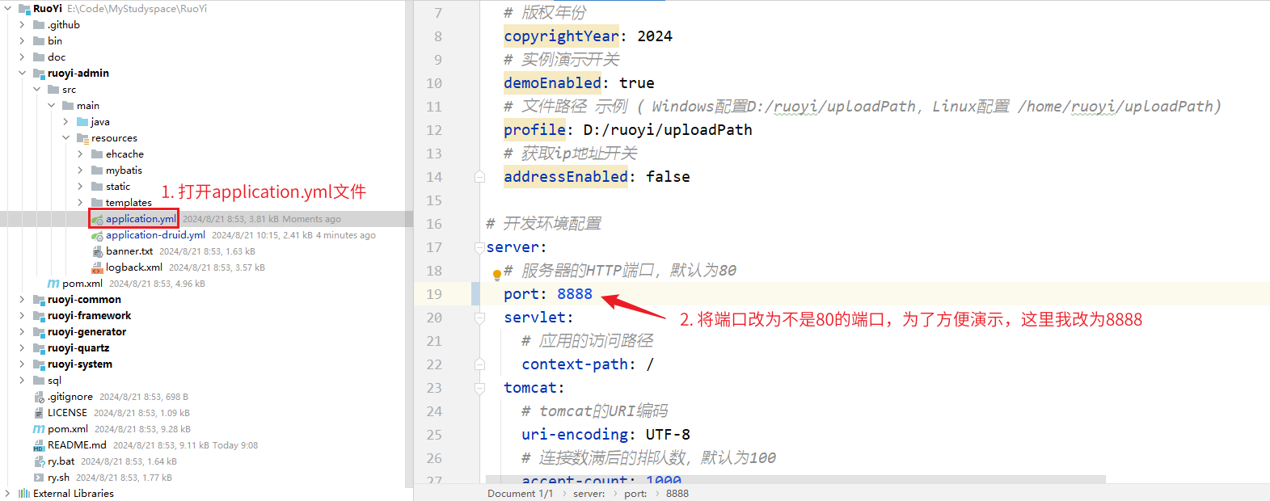Expand the java source folder
This screenshot has width=1270, height=501.
pyautogui.click(x=65, y=122)
